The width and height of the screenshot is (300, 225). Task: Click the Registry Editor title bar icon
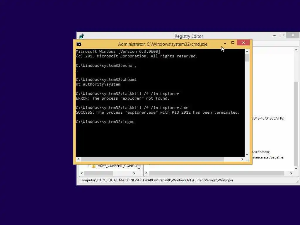click(x=82, y=36)
